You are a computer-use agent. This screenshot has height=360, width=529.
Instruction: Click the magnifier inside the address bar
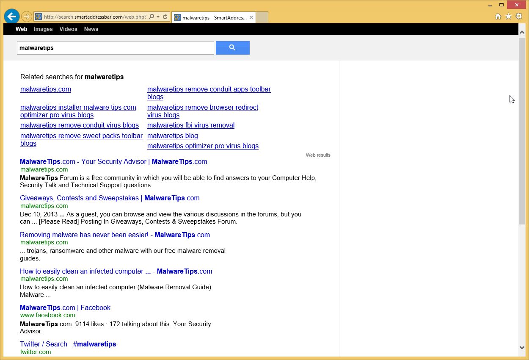(150, 17)
